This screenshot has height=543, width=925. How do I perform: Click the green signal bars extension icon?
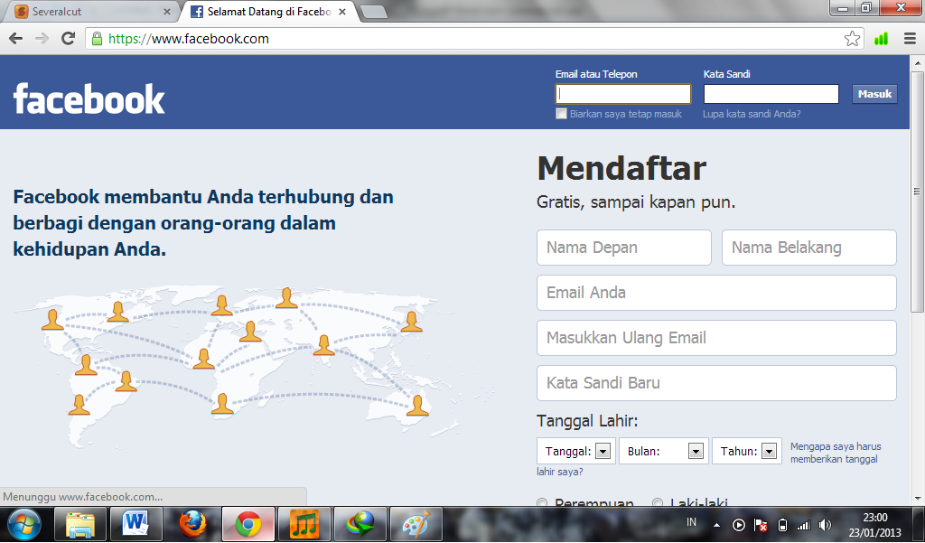click(x=881, y=39)
